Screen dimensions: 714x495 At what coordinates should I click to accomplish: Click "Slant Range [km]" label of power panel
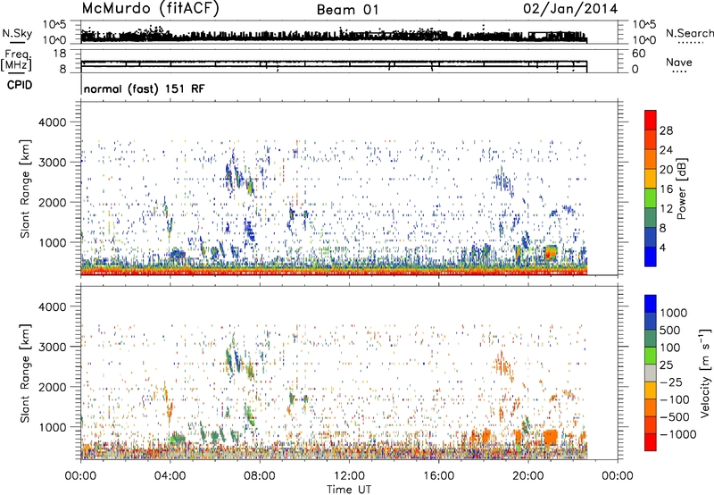point(25,189)
